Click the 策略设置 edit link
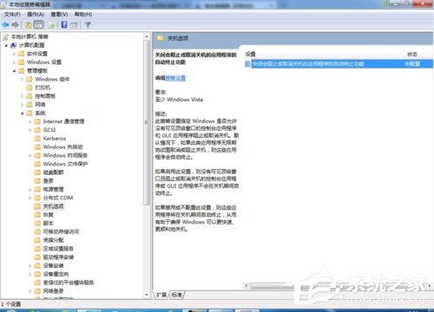434x312 pixels. [175, 78]
